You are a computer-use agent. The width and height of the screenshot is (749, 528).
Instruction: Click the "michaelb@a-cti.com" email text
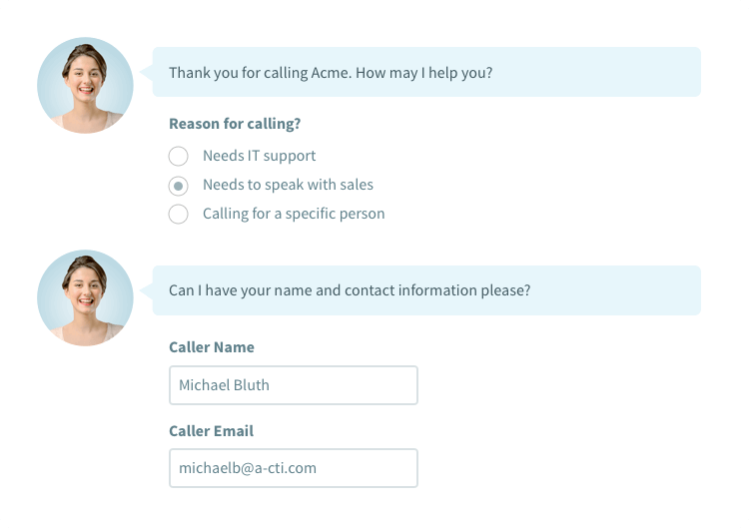point(248,468)
